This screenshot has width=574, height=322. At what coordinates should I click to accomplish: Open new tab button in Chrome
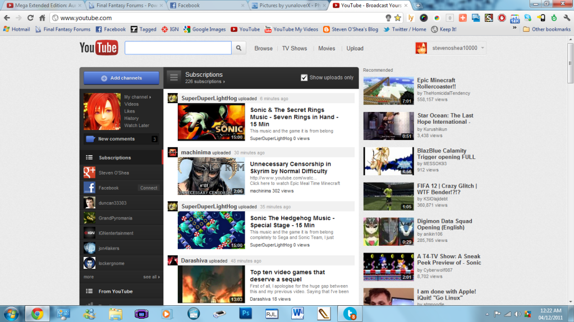pos(417,6)
